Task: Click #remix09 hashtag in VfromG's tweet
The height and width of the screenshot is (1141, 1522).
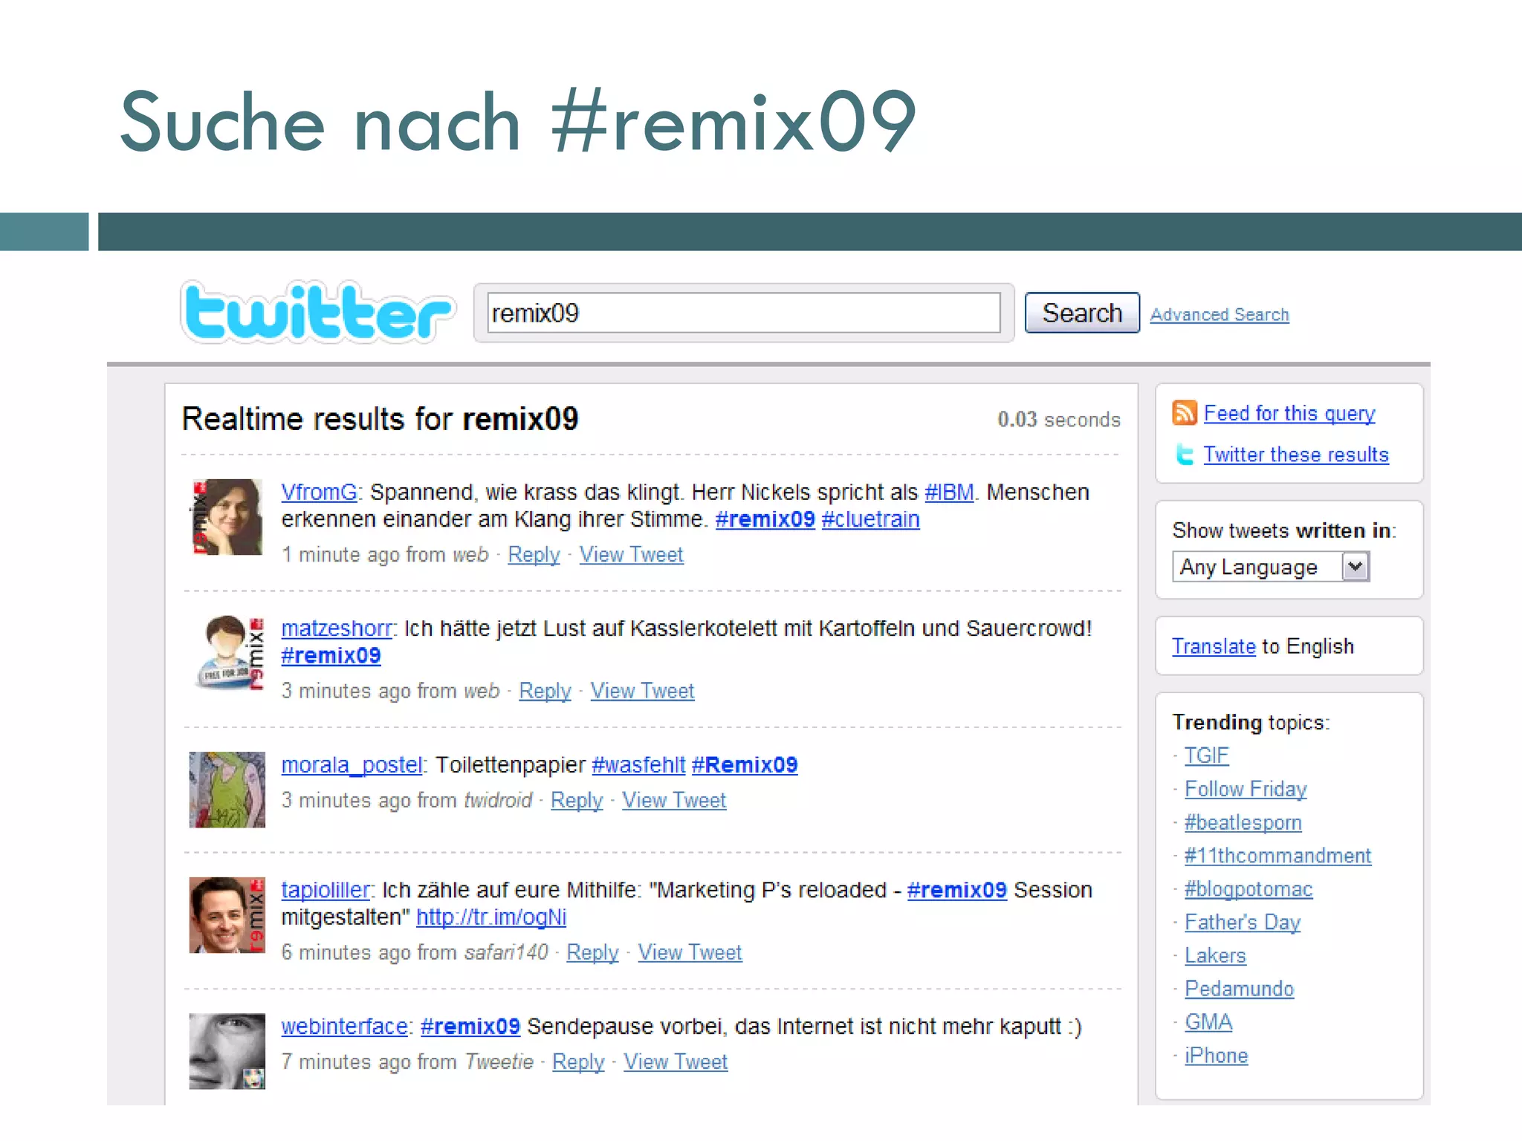Action: (x=765, y=519)
